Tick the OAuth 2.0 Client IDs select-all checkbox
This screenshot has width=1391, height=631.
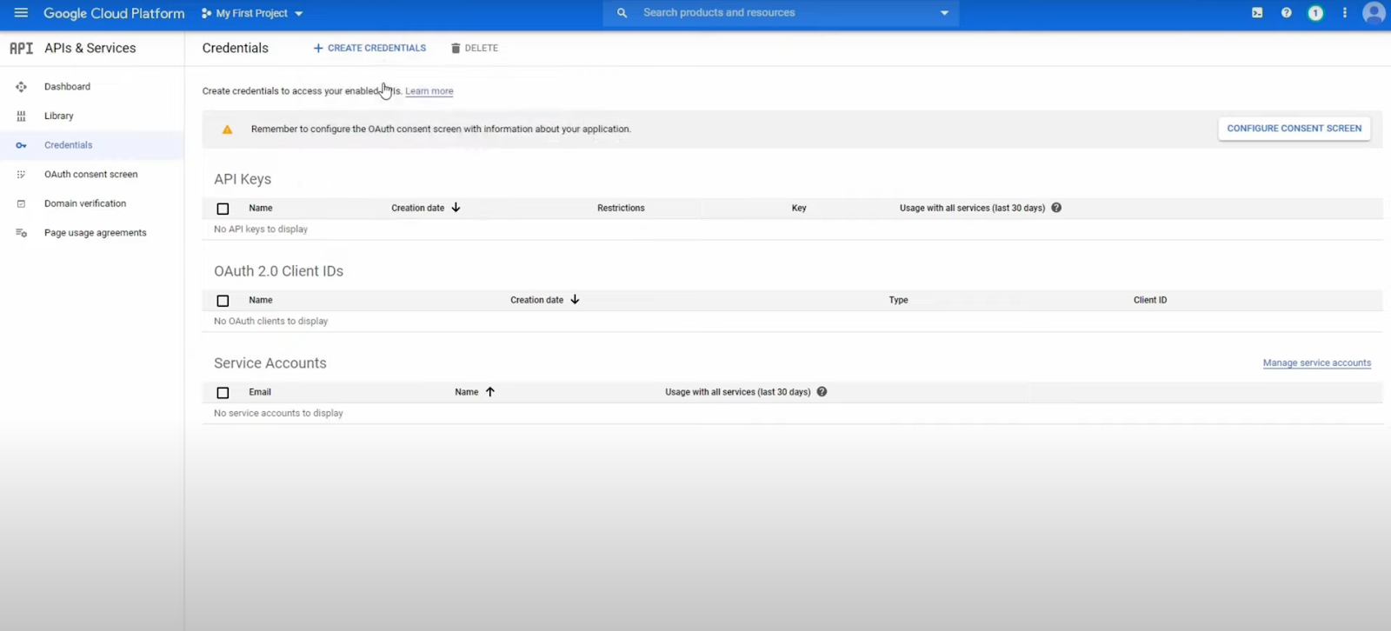pos(223,301)
